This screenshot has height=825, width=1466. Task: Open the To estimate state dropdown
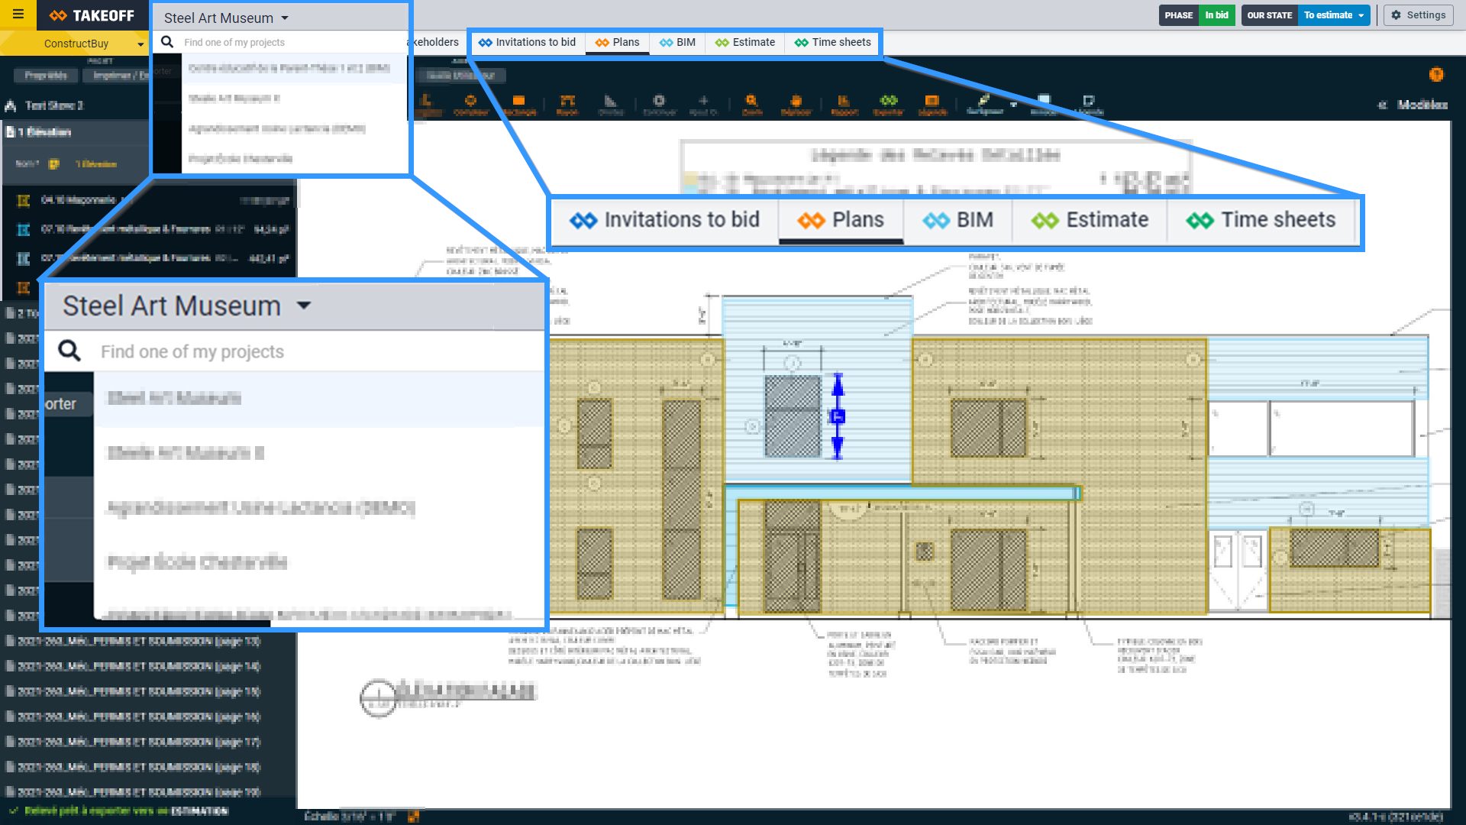point(1333,15)
